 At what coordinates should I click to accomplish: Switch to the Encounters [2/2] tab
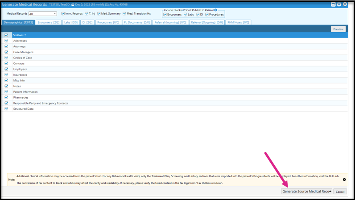pyautogui.click(x=49, y=22)
